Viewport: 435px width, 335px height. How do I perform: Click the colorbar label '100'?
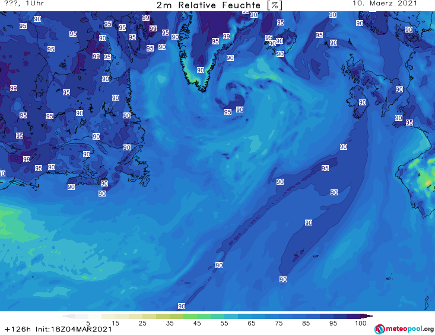pyautogui.click(x=360, y=323)
